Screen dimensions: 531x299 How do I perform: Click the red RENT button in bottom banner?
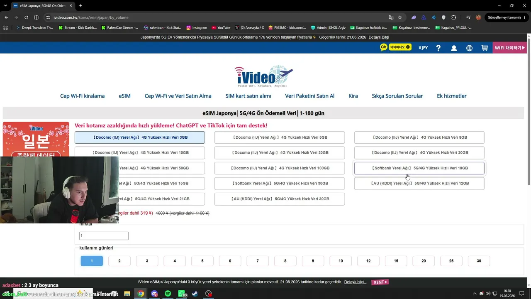(380, 282)
